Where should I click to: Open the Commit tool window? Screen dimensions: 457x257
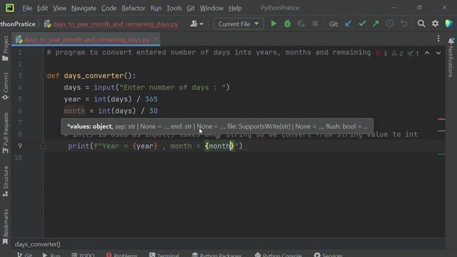pyautogui.click(x=6, y=86)
